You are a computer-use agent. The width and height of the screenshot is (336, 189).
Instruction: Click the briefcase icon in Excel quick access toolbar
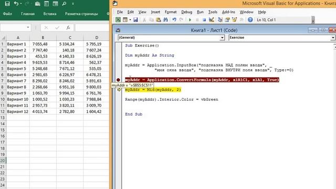(37, 4)
